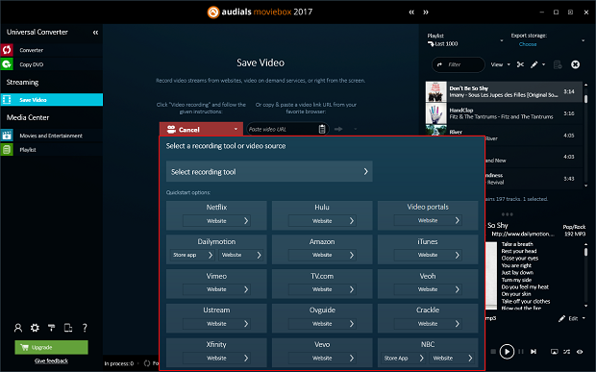The height and width of the screenshot is (372, 596).
Task: Open the Give feedback link
Action: click(51, 361)
